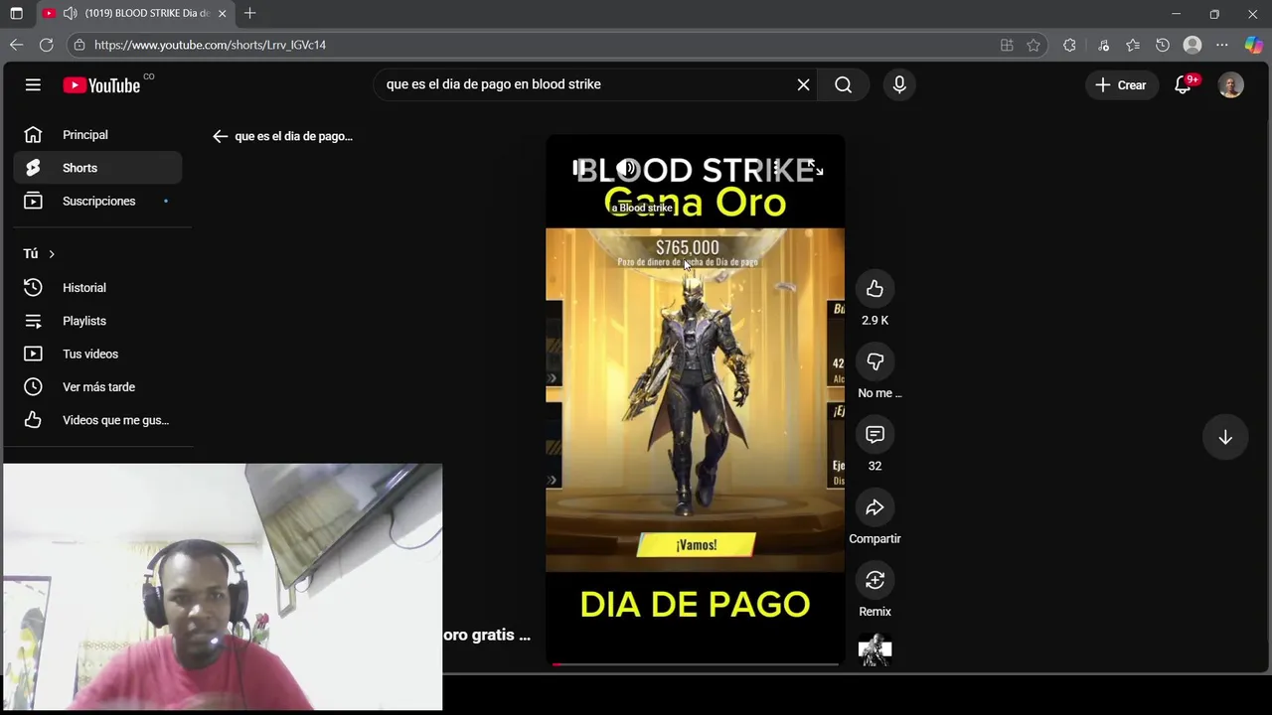Mute tab using tab speaker icon
Viewport: 1272px width, 715px height.
pos(70,13)
